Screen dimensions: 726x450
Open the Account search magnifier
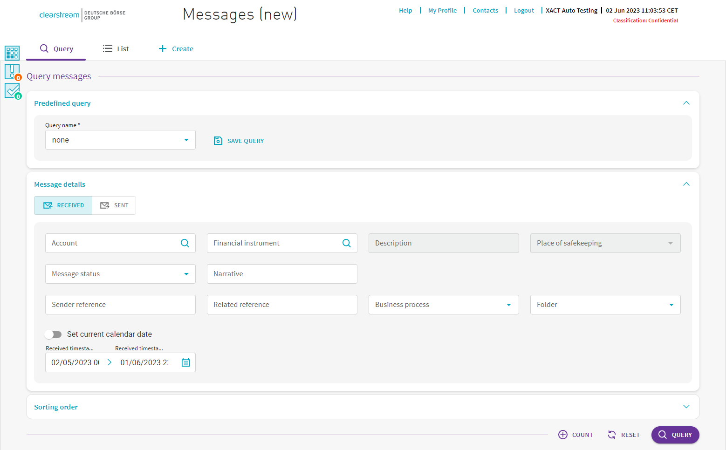point(185,243)
